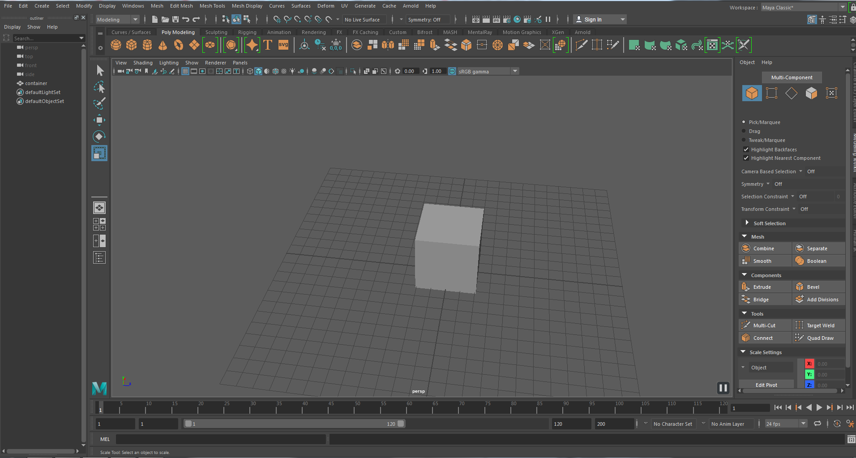Activate the Multi-Cut tool
This screenshot has width=856, height=458.
click(x=765, y=325)
